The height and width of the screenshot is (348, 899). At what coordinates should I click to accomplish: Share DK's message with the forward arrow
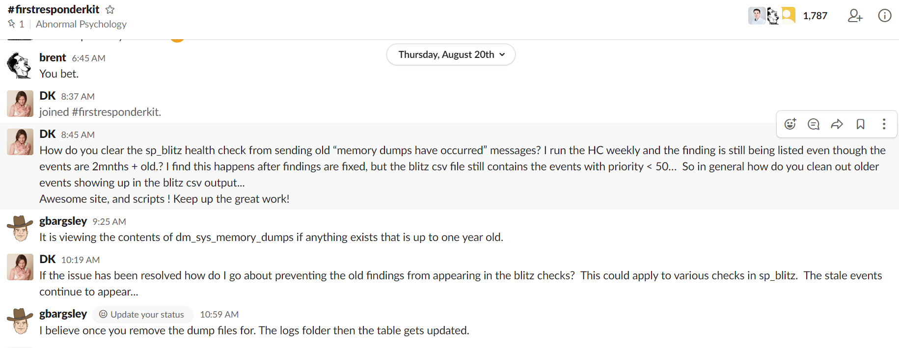(837, 124)
